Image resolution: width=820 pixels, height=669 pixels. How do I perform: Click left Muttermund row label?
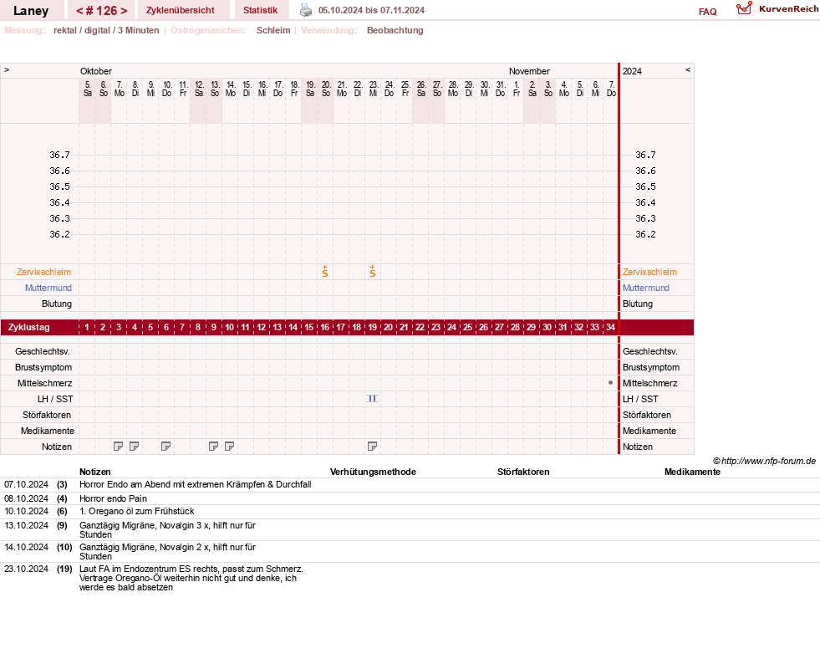coord(48,288)
